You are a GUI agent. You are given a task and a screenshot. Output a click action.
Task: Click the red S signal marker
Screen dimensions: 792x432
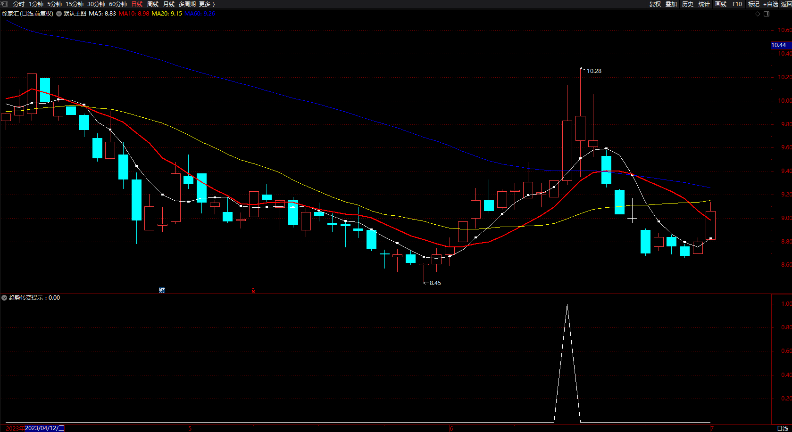(x=253, y=291)
